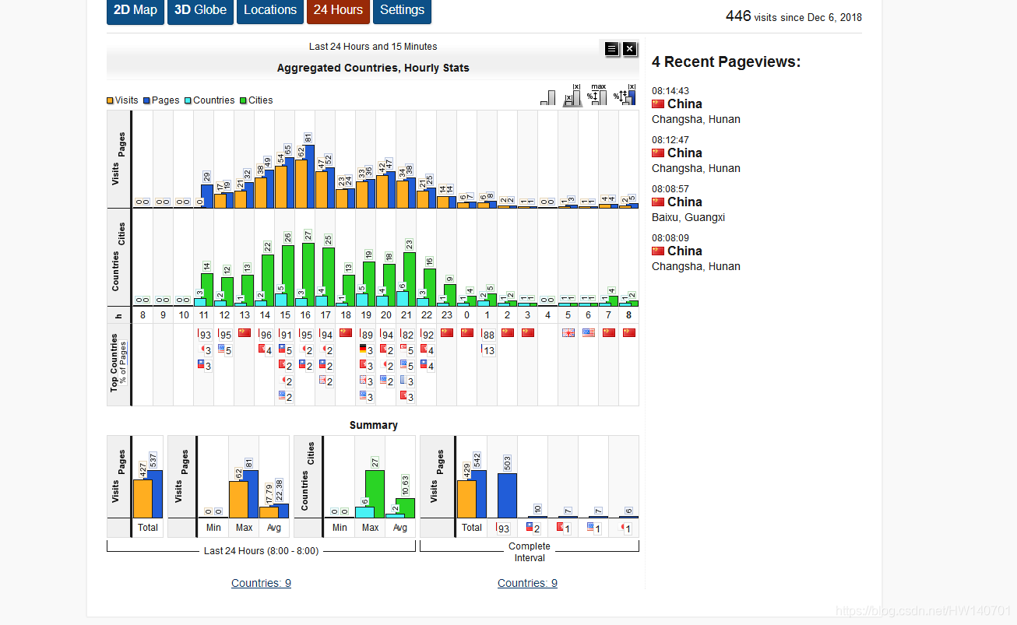Toggle the Pages legend item
The height and width of the screenshot is (625, 1017).
tap(161, 100)
